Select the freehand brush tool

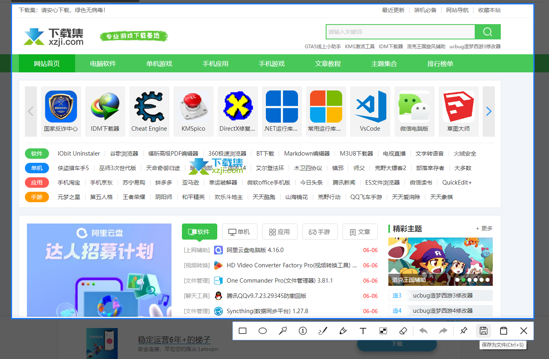[x=323, y=331]
